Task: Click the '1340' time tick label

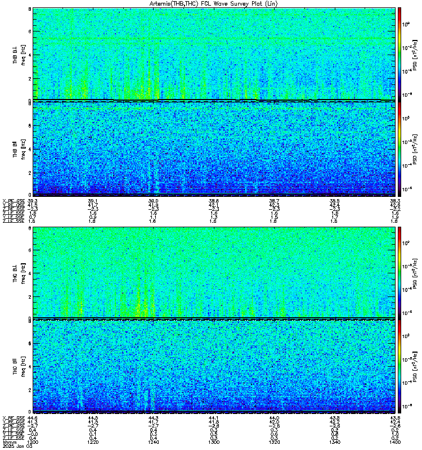Action: (x=335, y=442)
